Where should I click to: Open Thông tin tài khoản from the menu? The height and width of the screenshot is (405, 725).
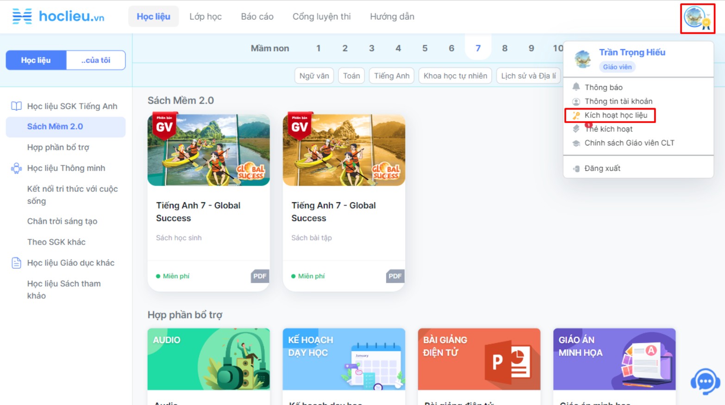point(618,101)
